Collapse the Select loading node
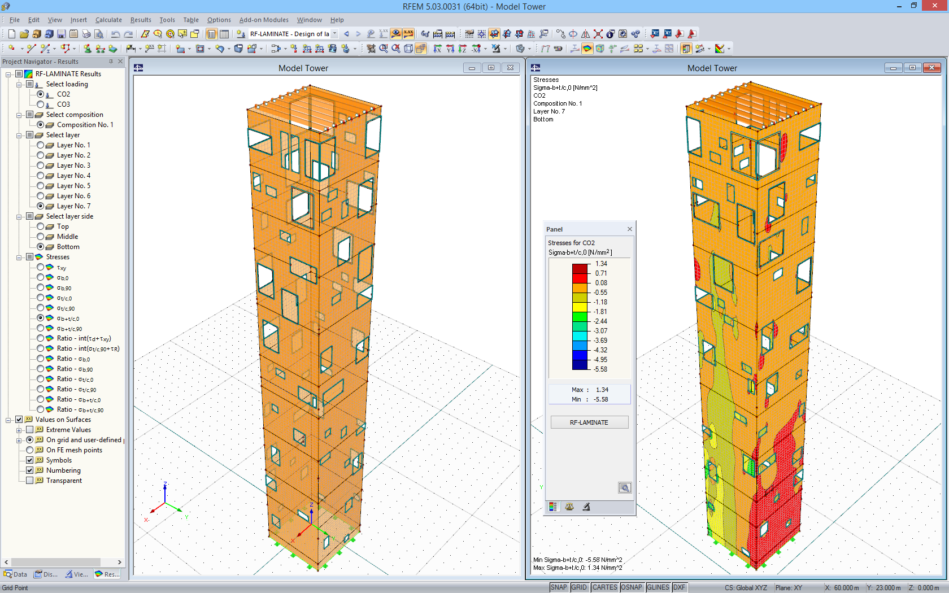 pyautogui.click(x=19, y=84)
